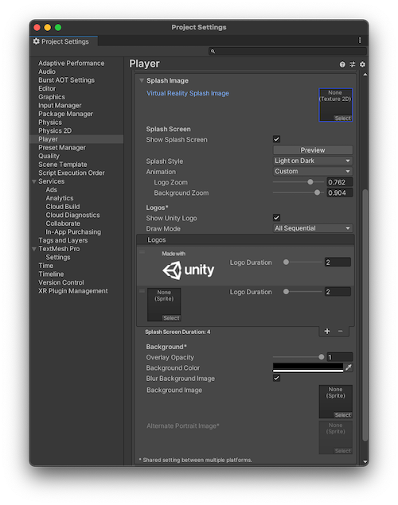Click Select on Virtual Reality texture slot

tap(342, 118)
